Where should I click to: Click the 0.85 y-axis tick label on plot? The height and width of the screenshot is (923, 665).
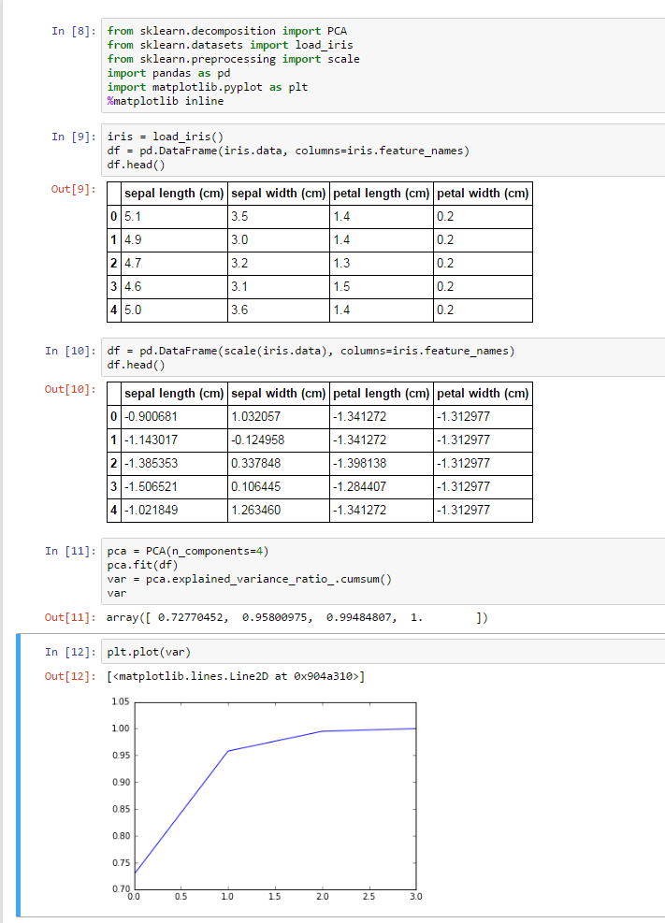(x=121, y=810)
